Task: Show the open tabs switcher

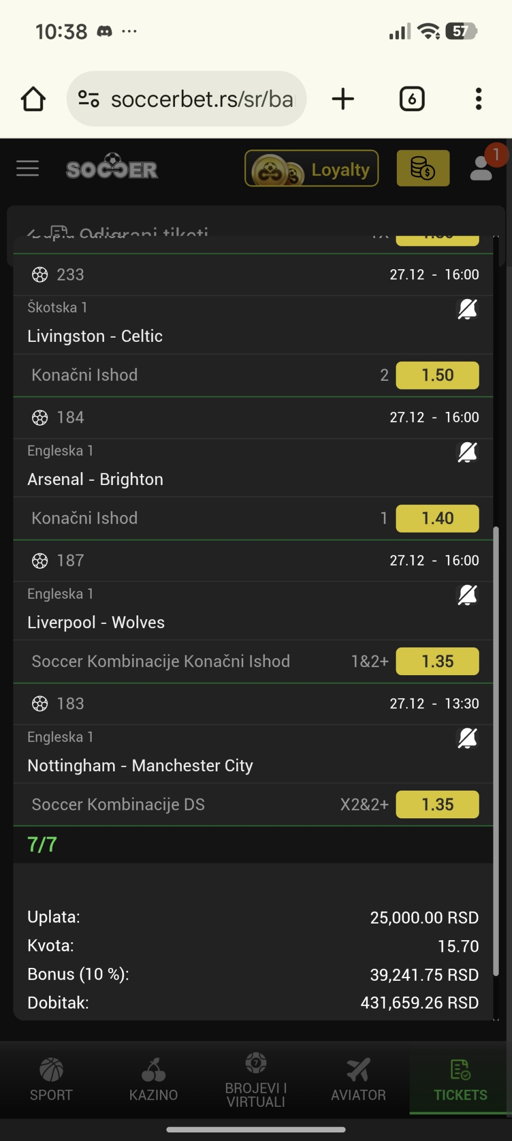Action: click(x=412, y=99)
